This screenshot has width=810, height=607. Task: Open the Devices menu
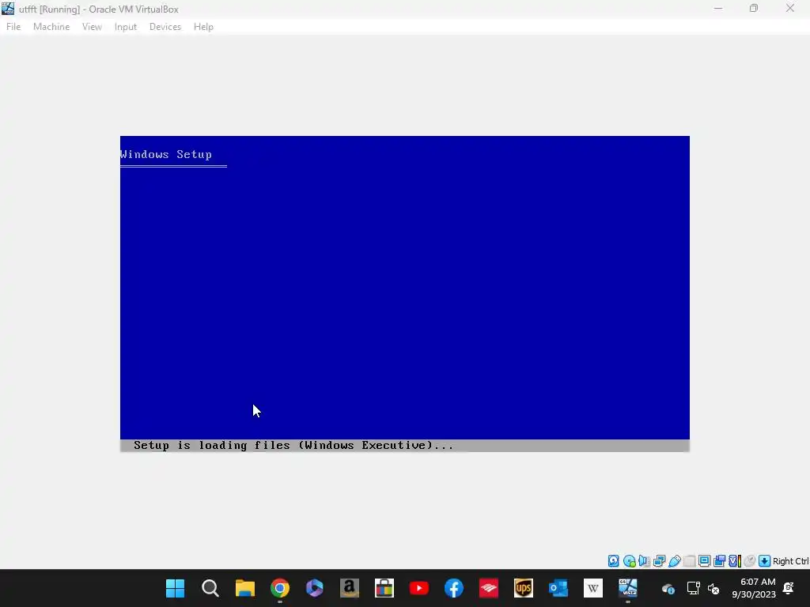(x=165, y=27)
